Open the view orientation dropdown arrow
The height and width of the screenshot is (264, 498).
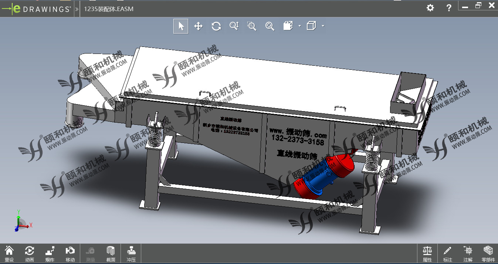click(299, 26)
